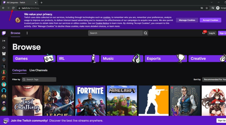226x125 pixels.
Task: Open the cookies link in the privacy banner
Action: point(107,17)
